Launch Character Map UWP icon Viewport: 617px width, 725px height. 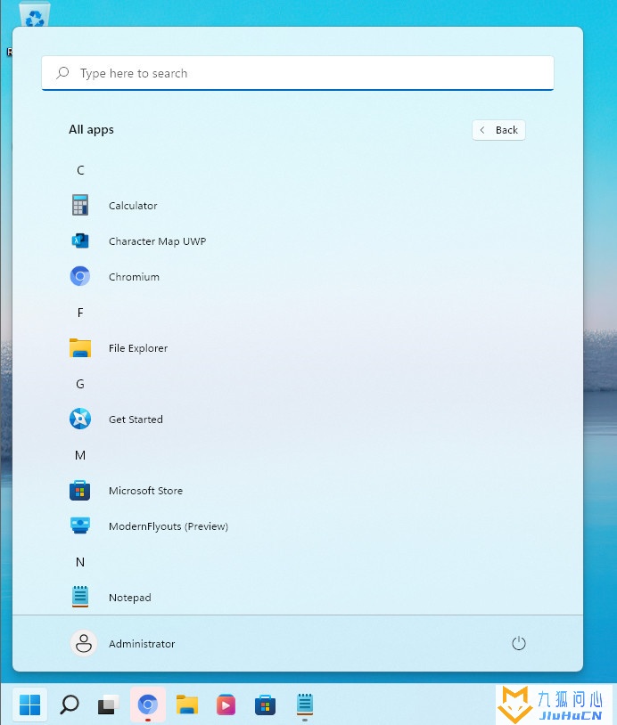click(x=80, y=240)
